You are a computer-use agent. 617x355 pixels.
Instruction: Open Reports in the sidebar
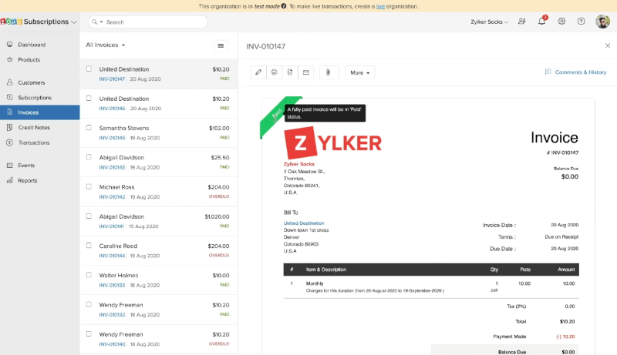[x=28, y=180]
